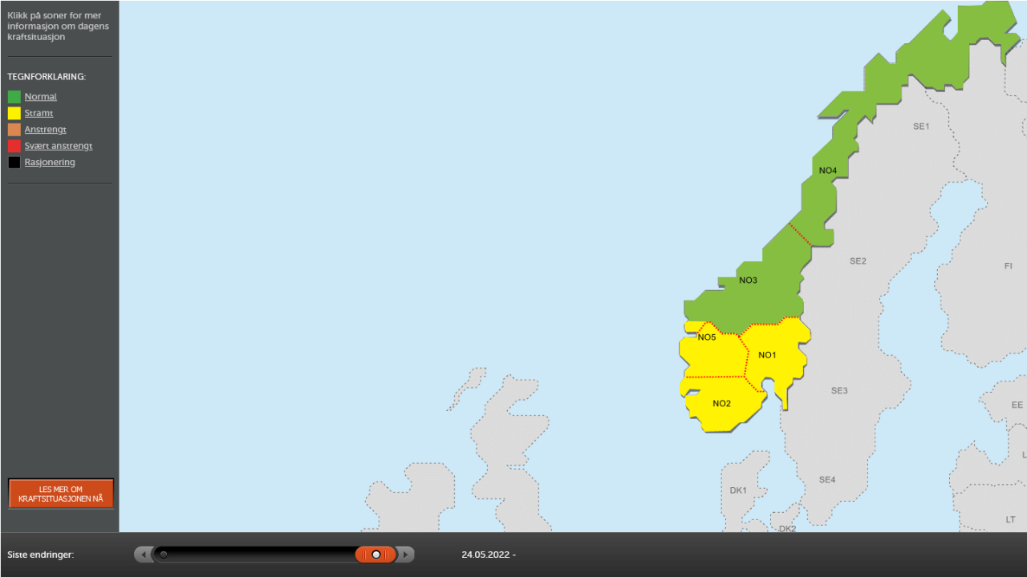Viewport: 1027px width, 577px height.
Task: Step back with the left timeline arrow
Action: coord(144,554)
